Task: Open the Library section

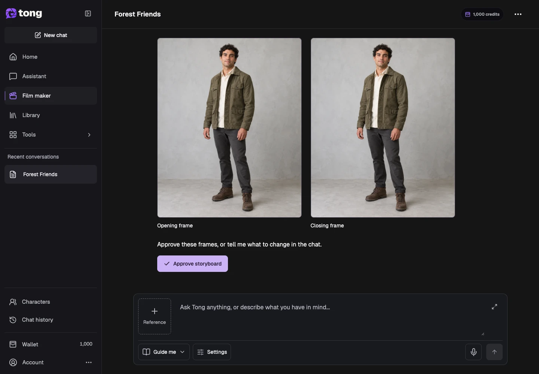Action: pos(51,115)
